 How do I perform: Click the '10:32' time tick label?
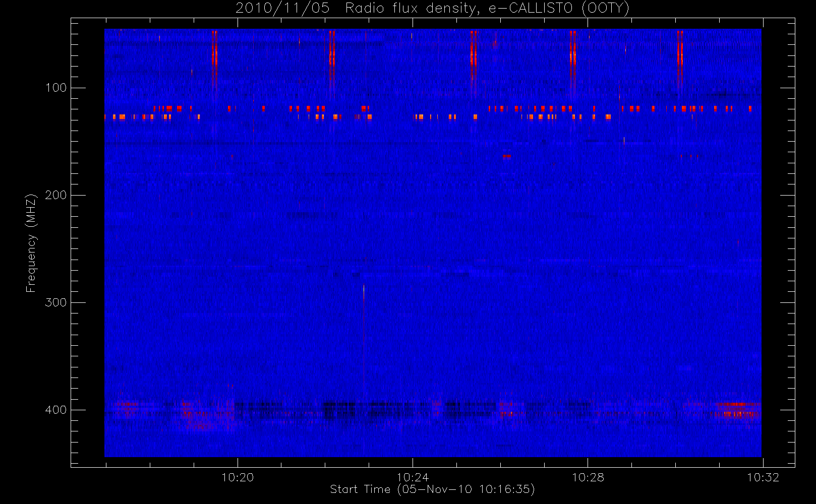763,477
